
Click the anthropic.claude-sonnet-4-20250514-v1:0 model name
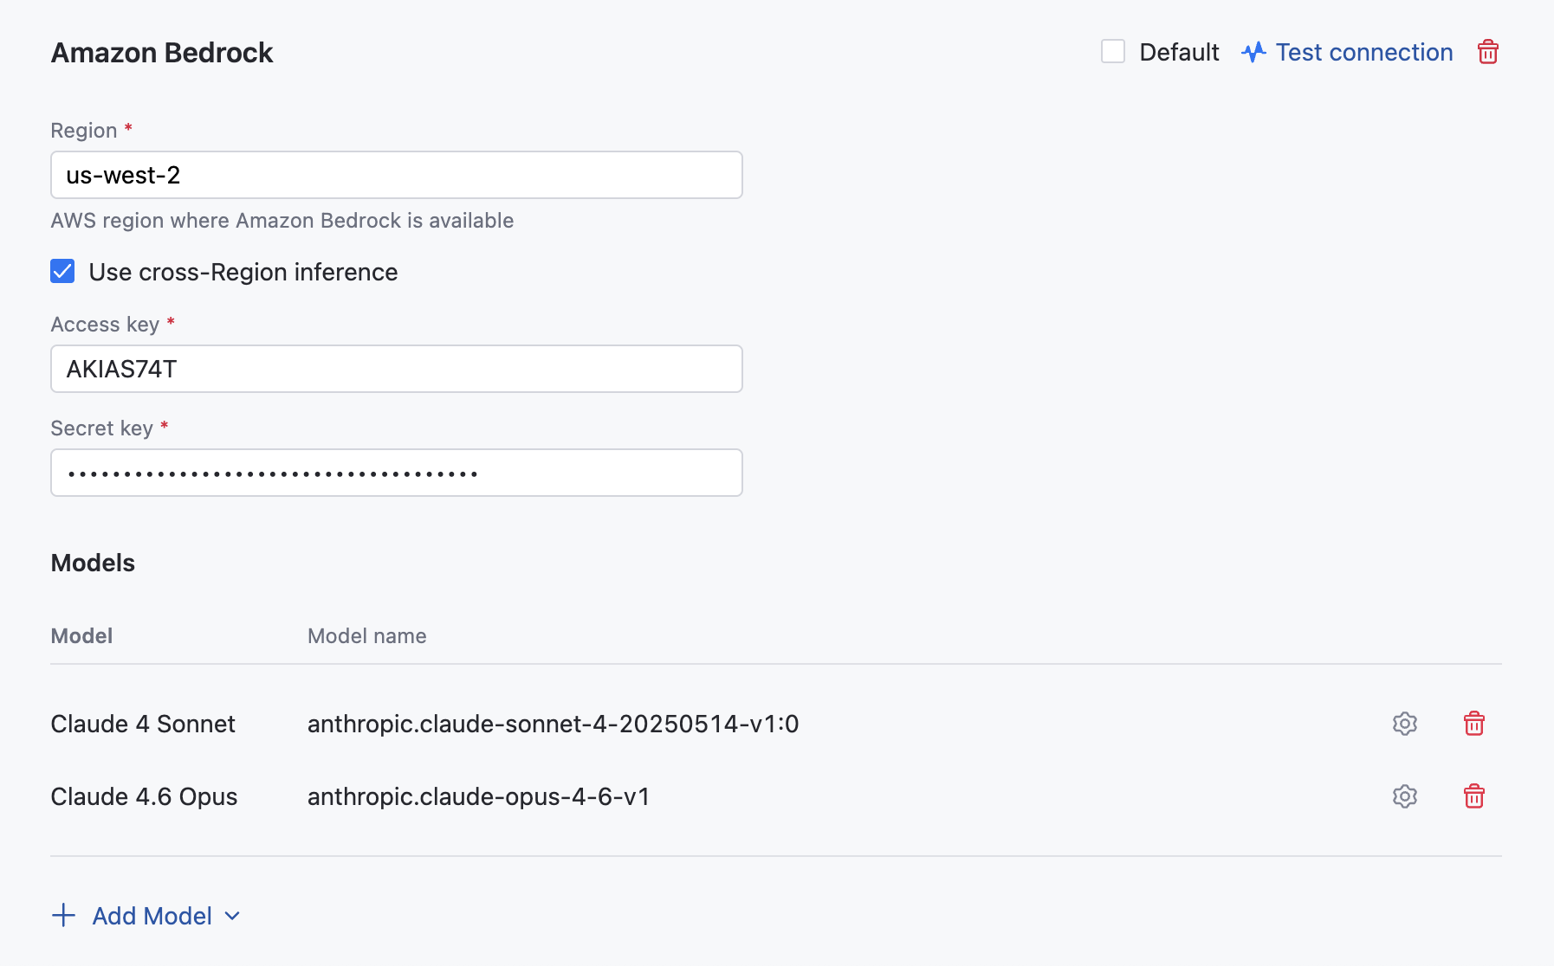click(x=553, y=724)
